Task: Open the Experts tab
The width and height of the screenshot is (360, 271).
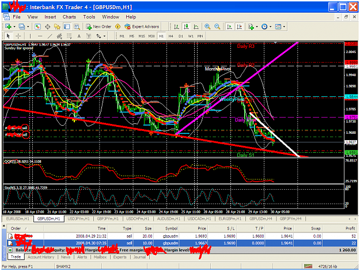Action: 120,257
